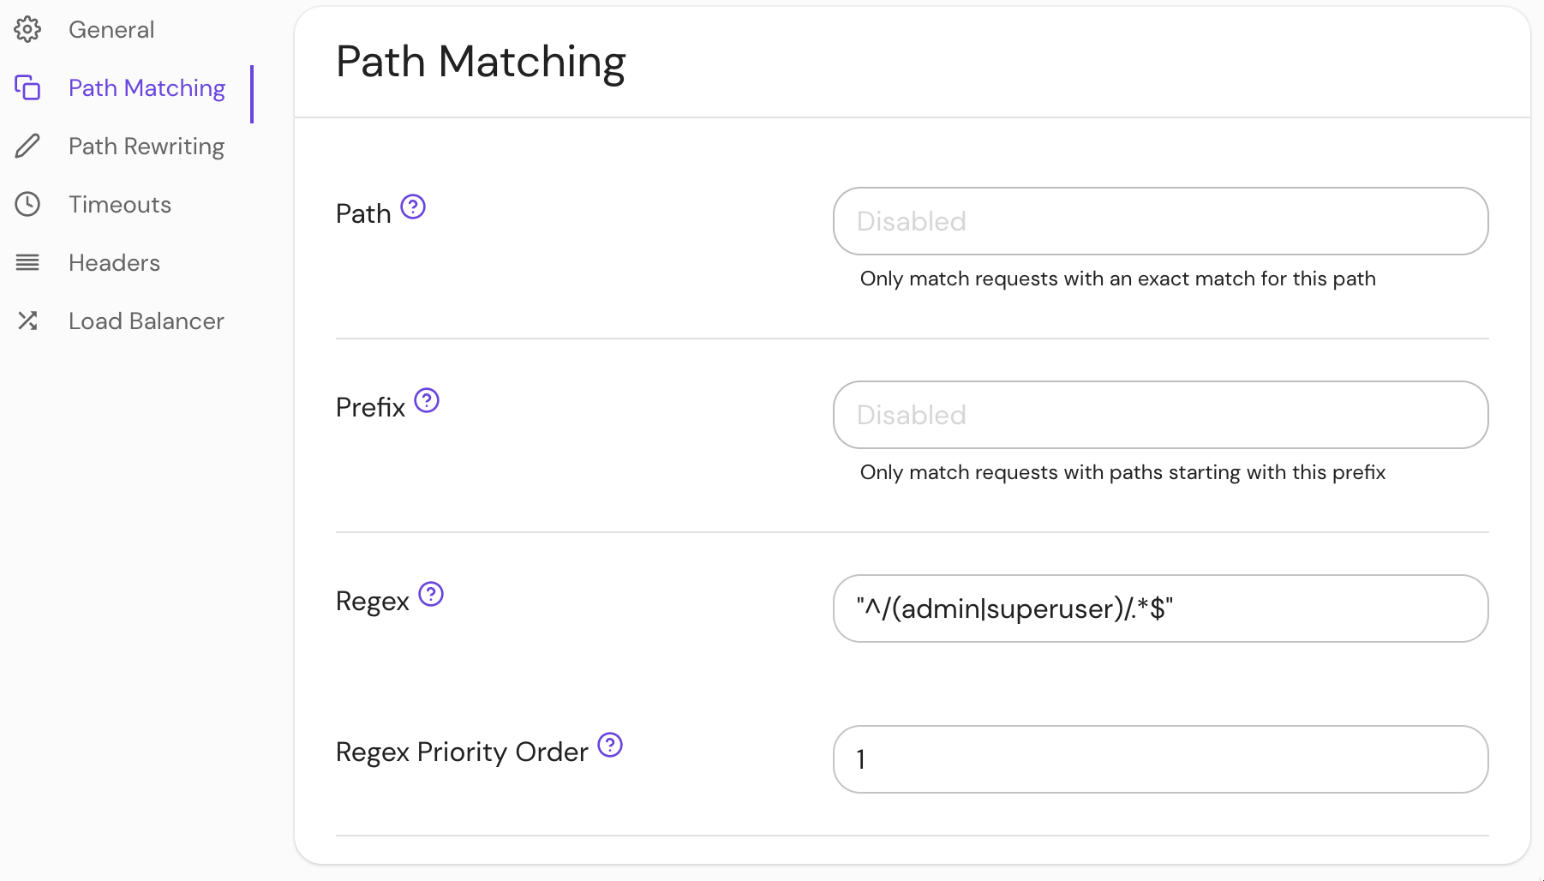Click the question mark beside Prefix
The width and height of the screenshot is (1544, 881).
point(427,399)
